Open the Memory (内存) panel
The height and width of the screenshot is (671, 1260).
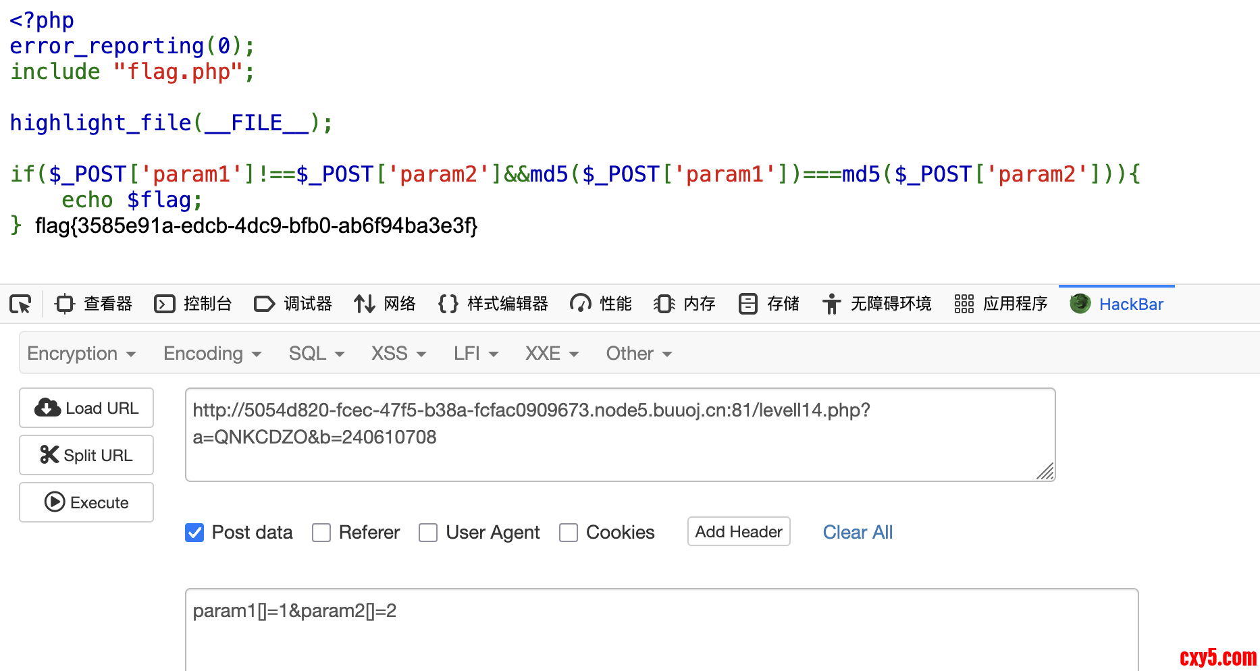coord(685,304)
